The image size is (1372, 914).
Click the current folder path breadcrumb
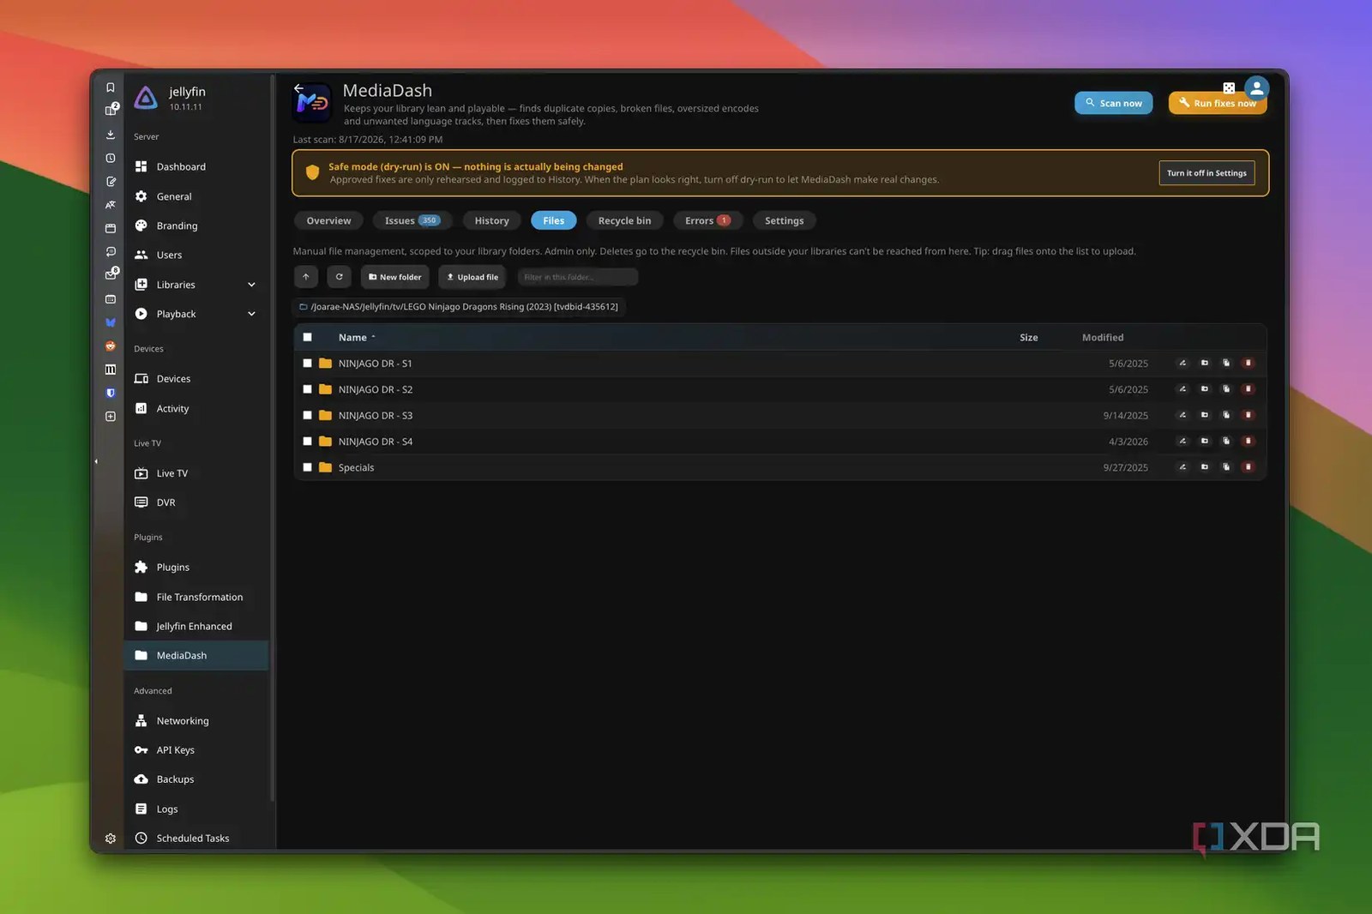pyautogui.click(x=460, y=307)
